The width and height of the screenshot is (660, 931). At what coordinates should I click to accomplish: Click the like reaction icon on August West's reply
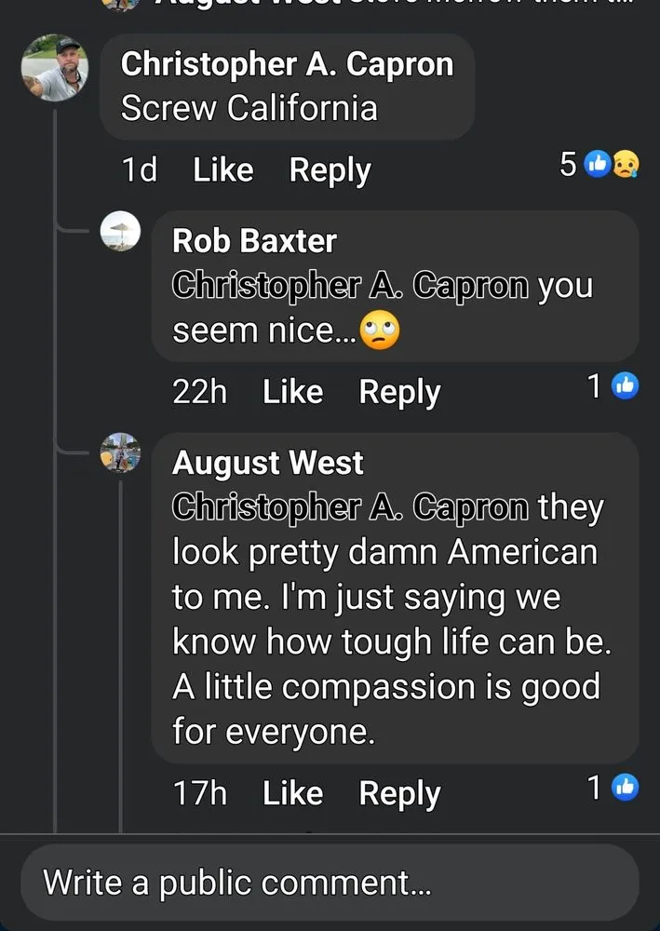[x=626, y=788]
